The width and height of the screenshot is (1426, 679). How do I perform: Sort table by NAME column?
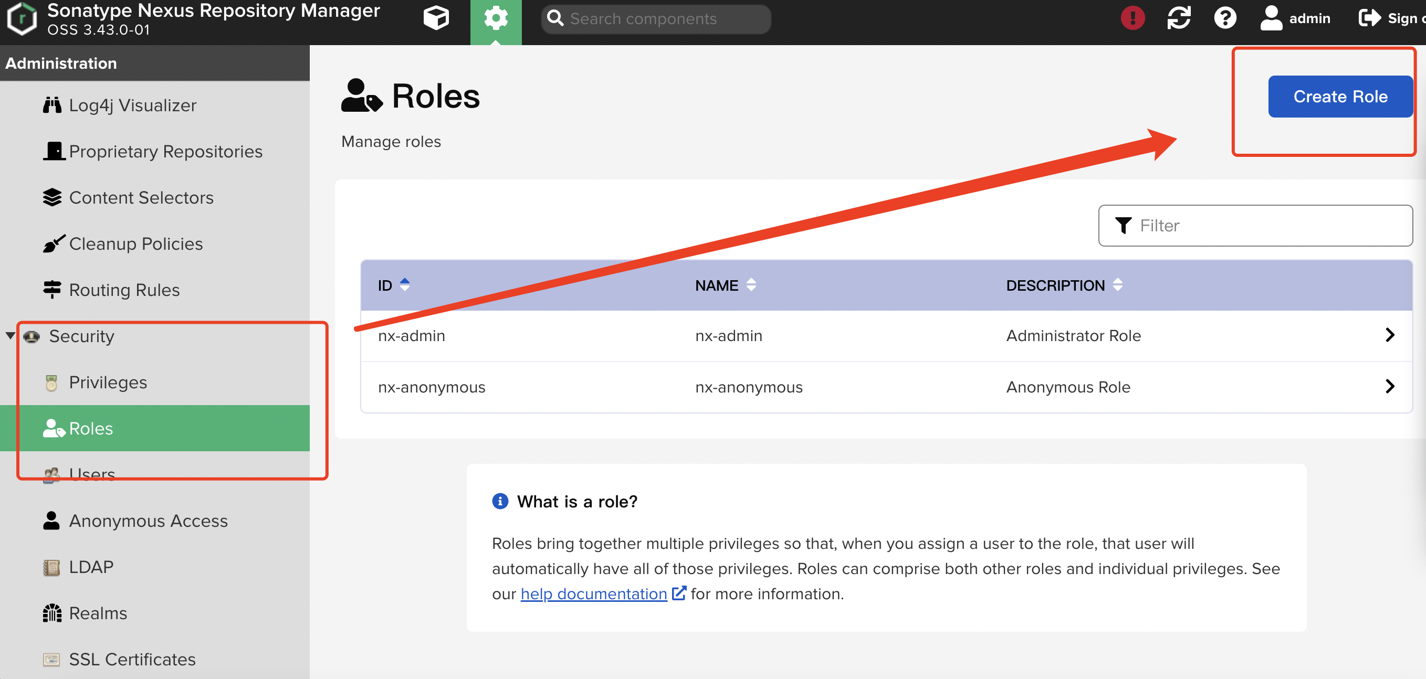click(x=725, y=285)
